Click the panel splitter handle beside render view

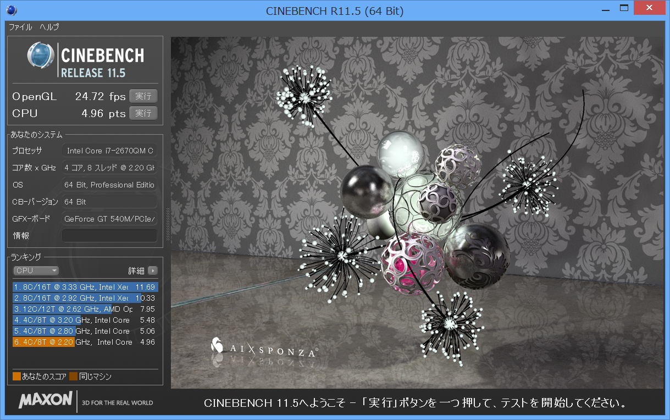(x=167, y=223)
